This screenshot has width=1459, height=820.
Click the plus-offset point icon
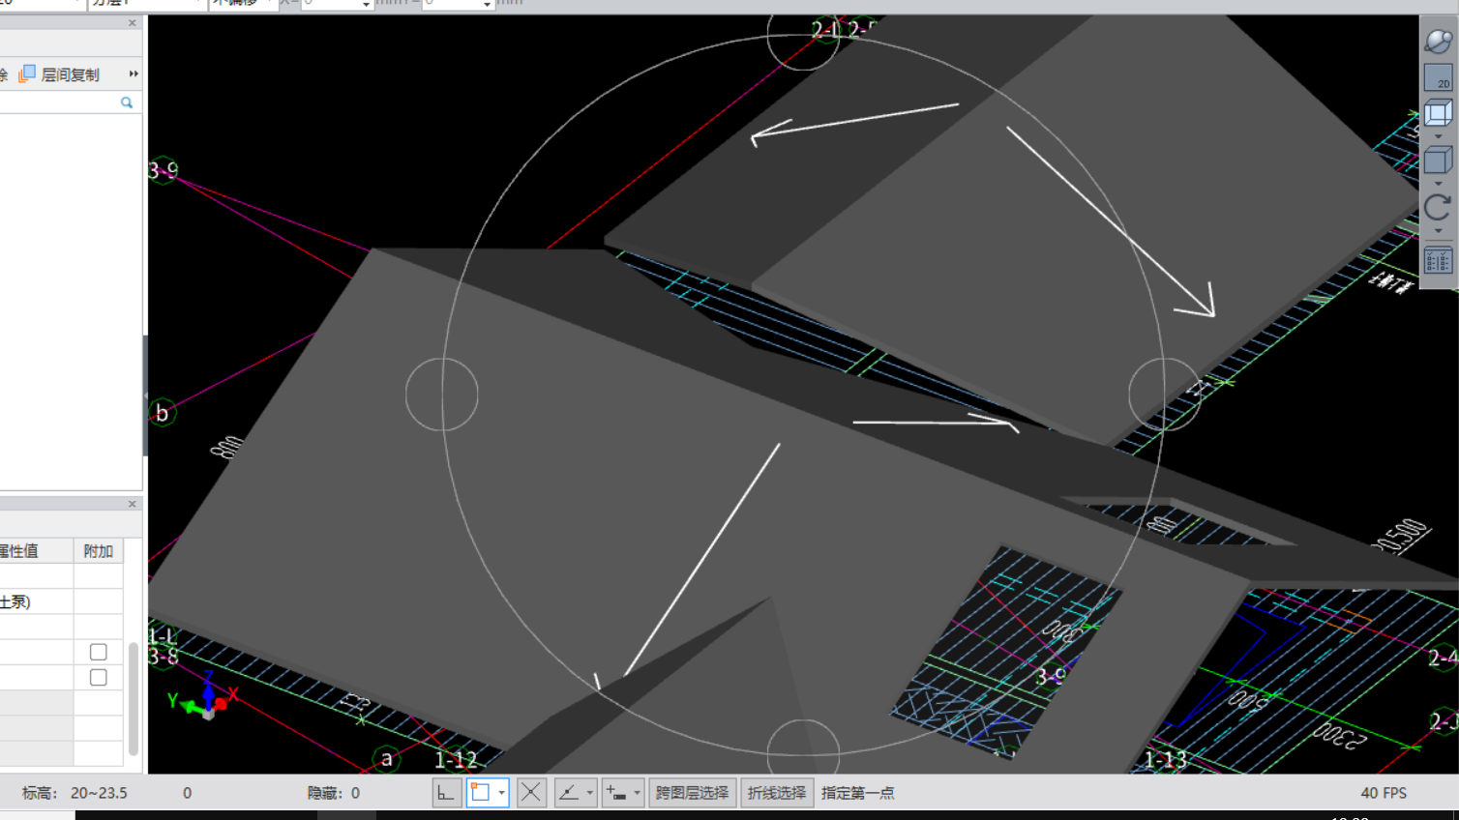click(616, 793)
